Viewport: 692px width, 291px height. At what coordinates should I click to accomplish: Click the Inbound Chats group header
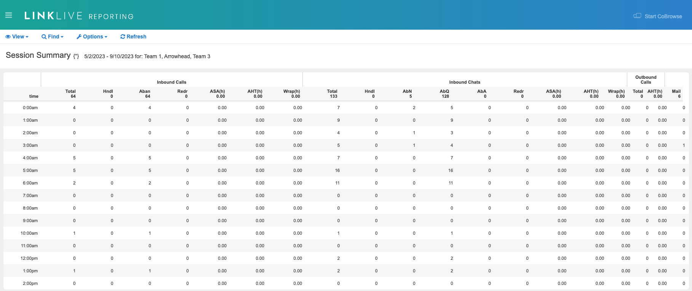[x=465, y=82]
